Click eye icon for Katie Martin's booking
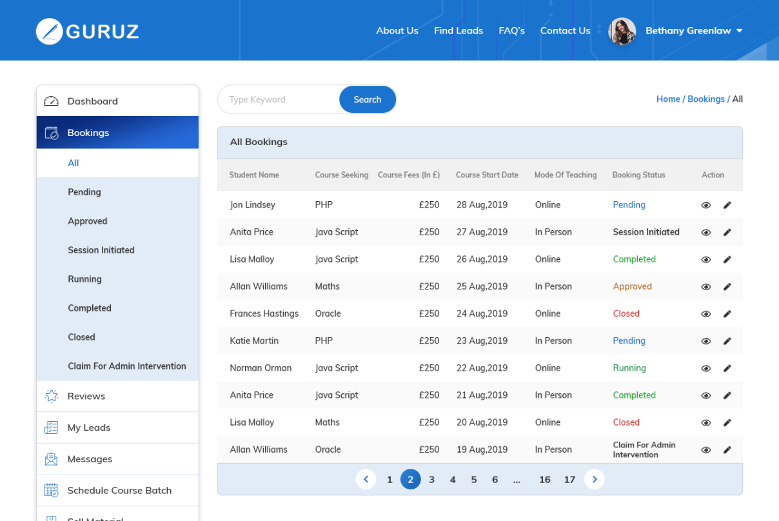The height and width of the screenshot is (521, 779). [x=706, y=341]
